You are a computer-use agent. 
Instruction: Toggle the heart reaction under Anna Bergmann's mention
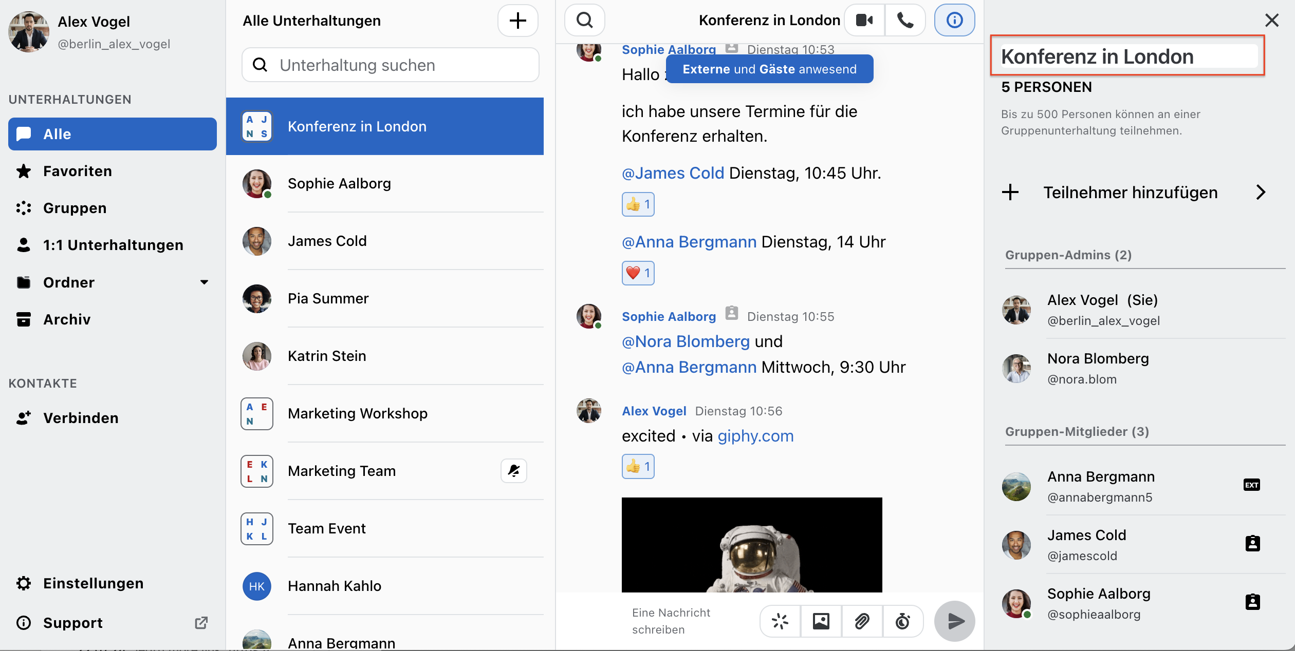click(x=638, y=273)
